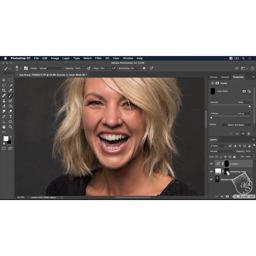Open the brush Mode dropdown
This screenshot has height=256, width=256.
tap(51, 68)
